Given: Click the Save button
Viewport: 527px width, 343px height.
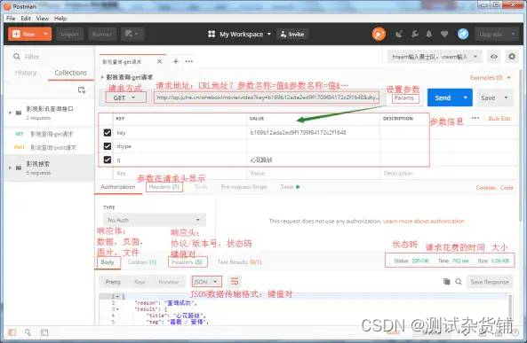Looking at the screenshot, I should pos(488,97).
